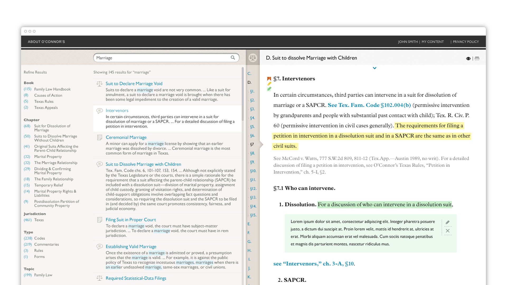Viewport: 507px width, 285px height.
Task: Delete the green note with the X icon
Action: [x=448, y=231]
